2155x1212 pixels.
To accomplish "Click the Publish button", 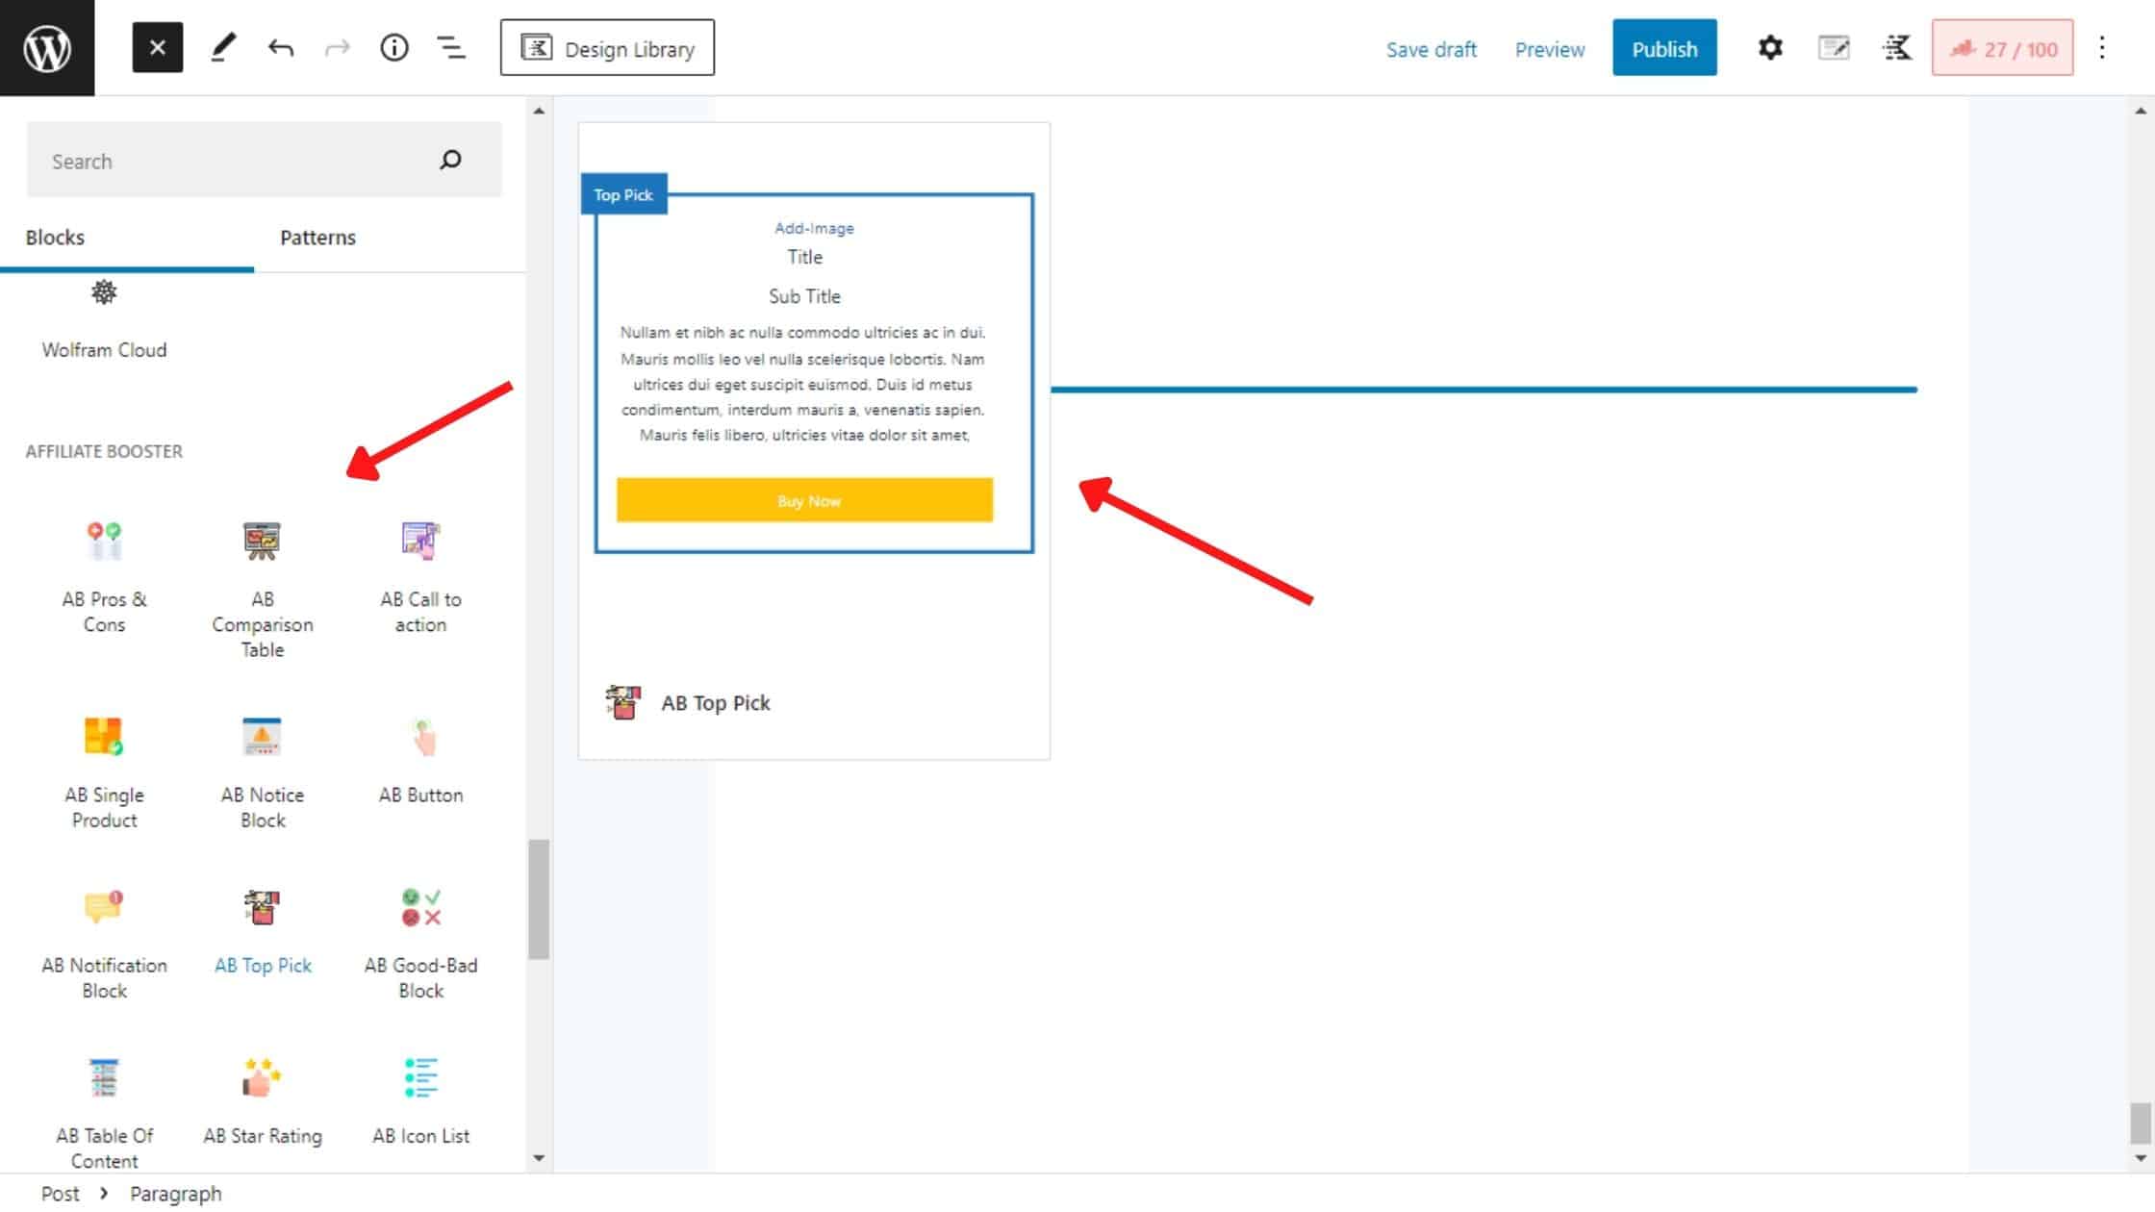I will click(x=1663, y=48).
